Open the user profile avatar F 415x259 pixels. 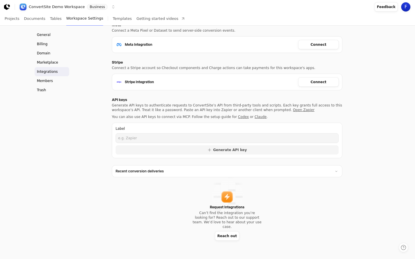[x=406, y=7]
